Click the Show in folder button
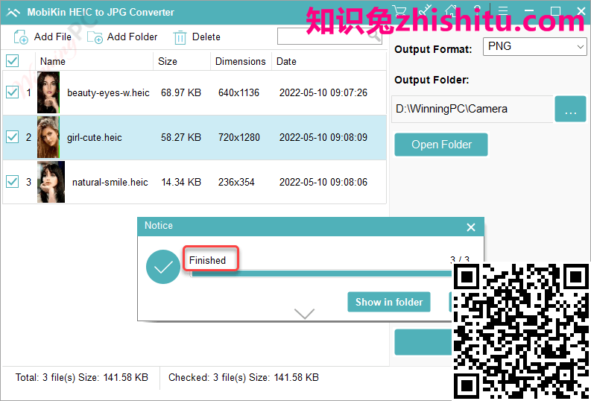 pyautogui.click(x=389, y=302)
